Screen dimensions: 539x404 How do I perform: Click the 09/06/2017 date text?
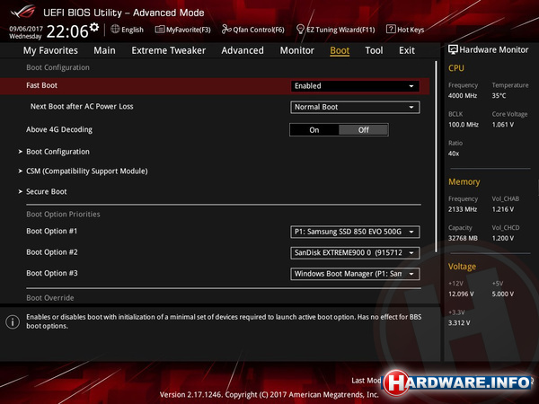[x=26, y=29]
